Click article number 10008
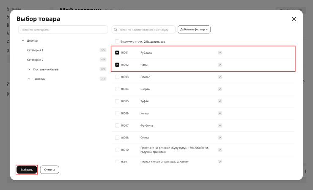313x190 pixels. (x=124, y=138)
